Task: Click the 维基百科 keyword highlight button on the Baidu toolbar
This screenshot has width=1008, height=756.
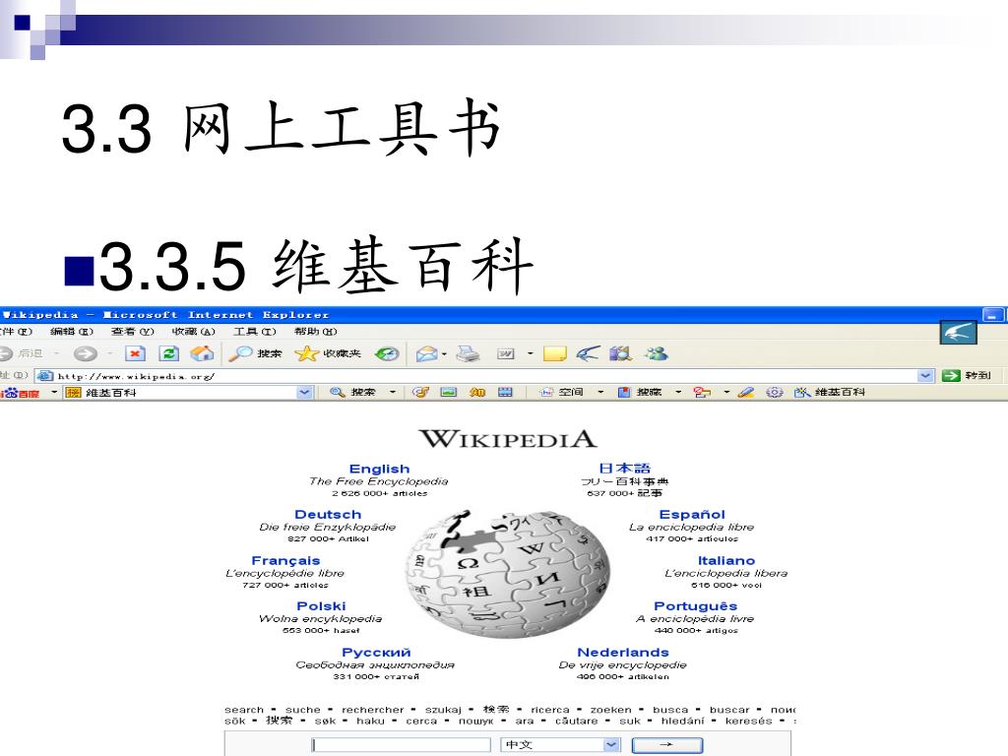Action: [830, 392]
